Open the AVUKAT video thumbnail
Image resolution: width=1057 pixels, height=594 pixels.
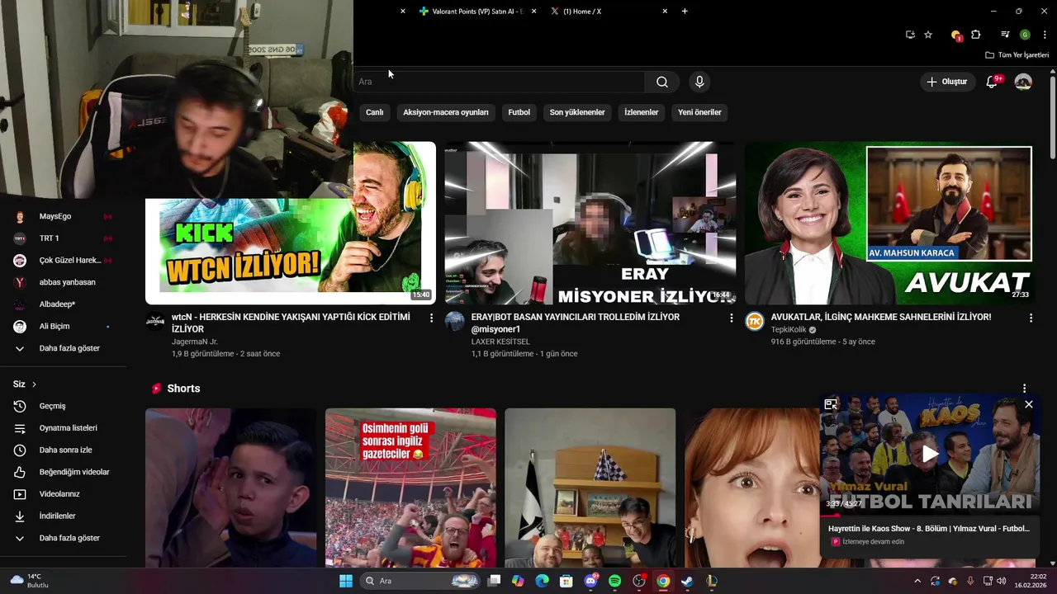pos(889,224)
